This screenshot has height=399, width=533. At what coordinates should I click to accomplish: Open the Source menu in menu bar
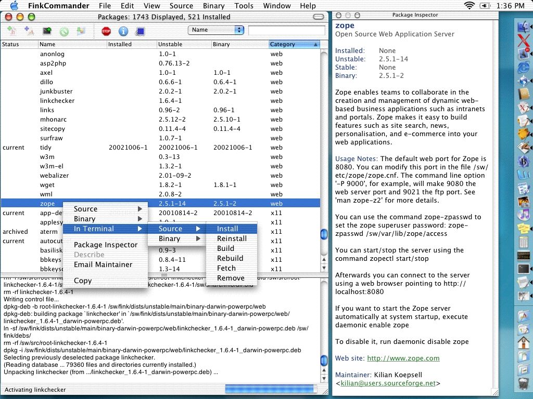pyautogui.click(x=181, y=6)
